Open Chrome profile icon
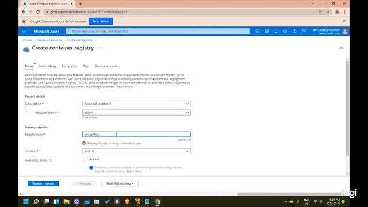 (x=337, y=12)
